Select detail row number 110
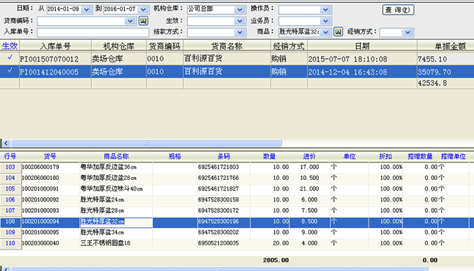This screenshot has width=474, height=271. point(10,243)
